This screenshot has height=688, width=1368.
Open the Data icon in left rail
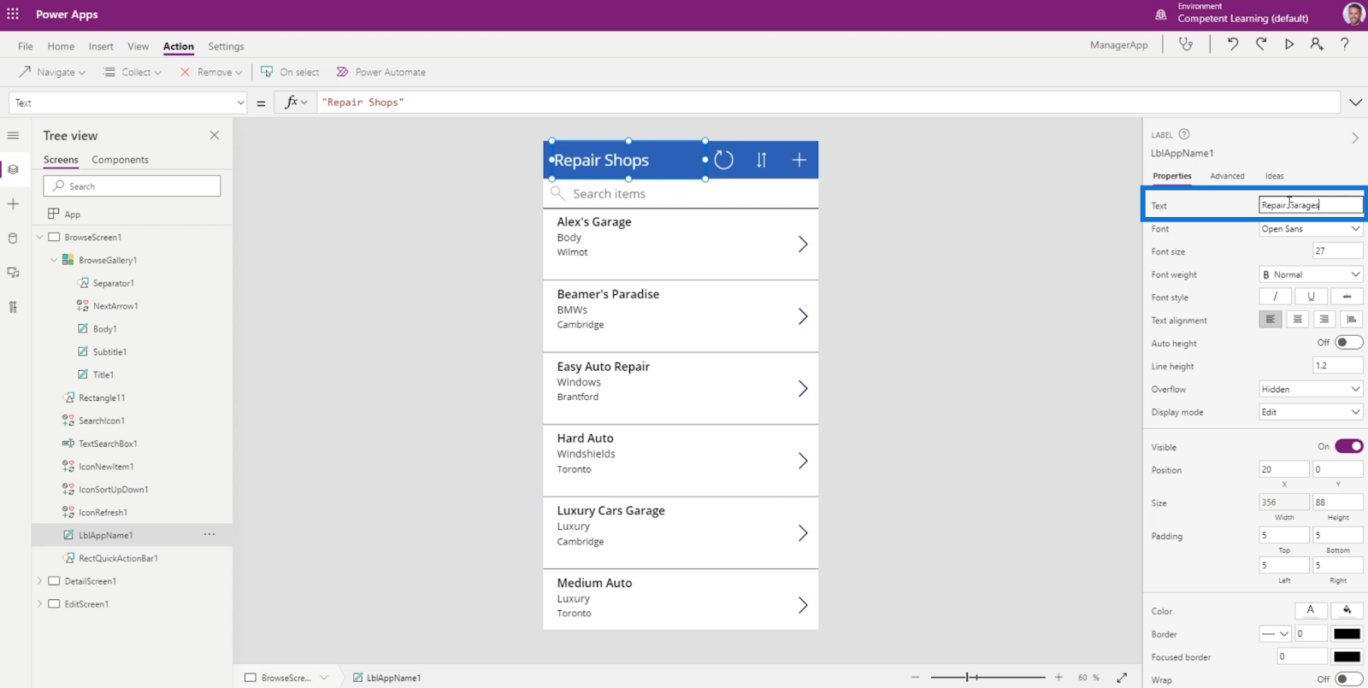[13, 238]
